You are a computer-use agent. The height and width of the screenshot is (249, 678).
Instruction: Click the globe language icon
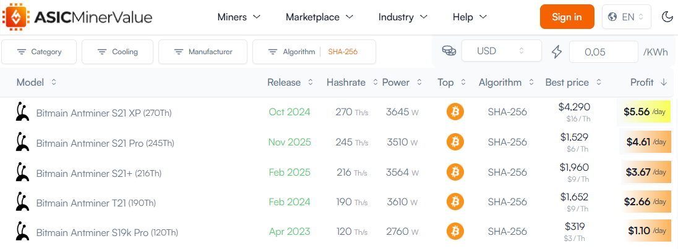point(612,17)
